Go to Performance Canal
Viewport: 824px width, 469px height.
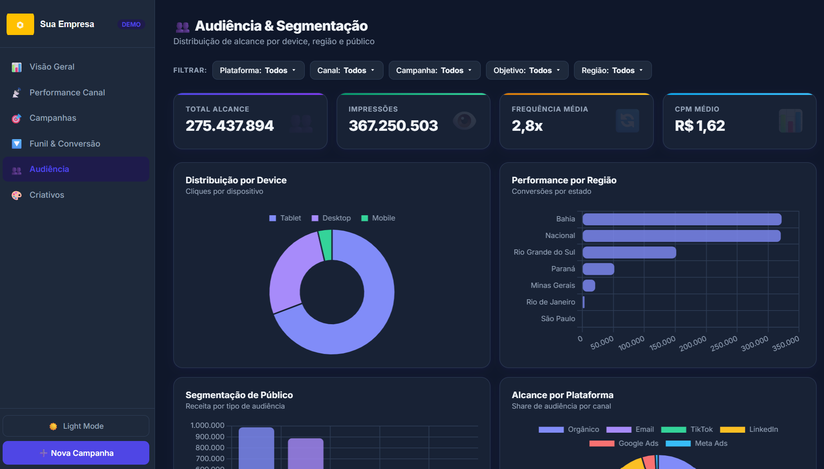coord(76,93)
